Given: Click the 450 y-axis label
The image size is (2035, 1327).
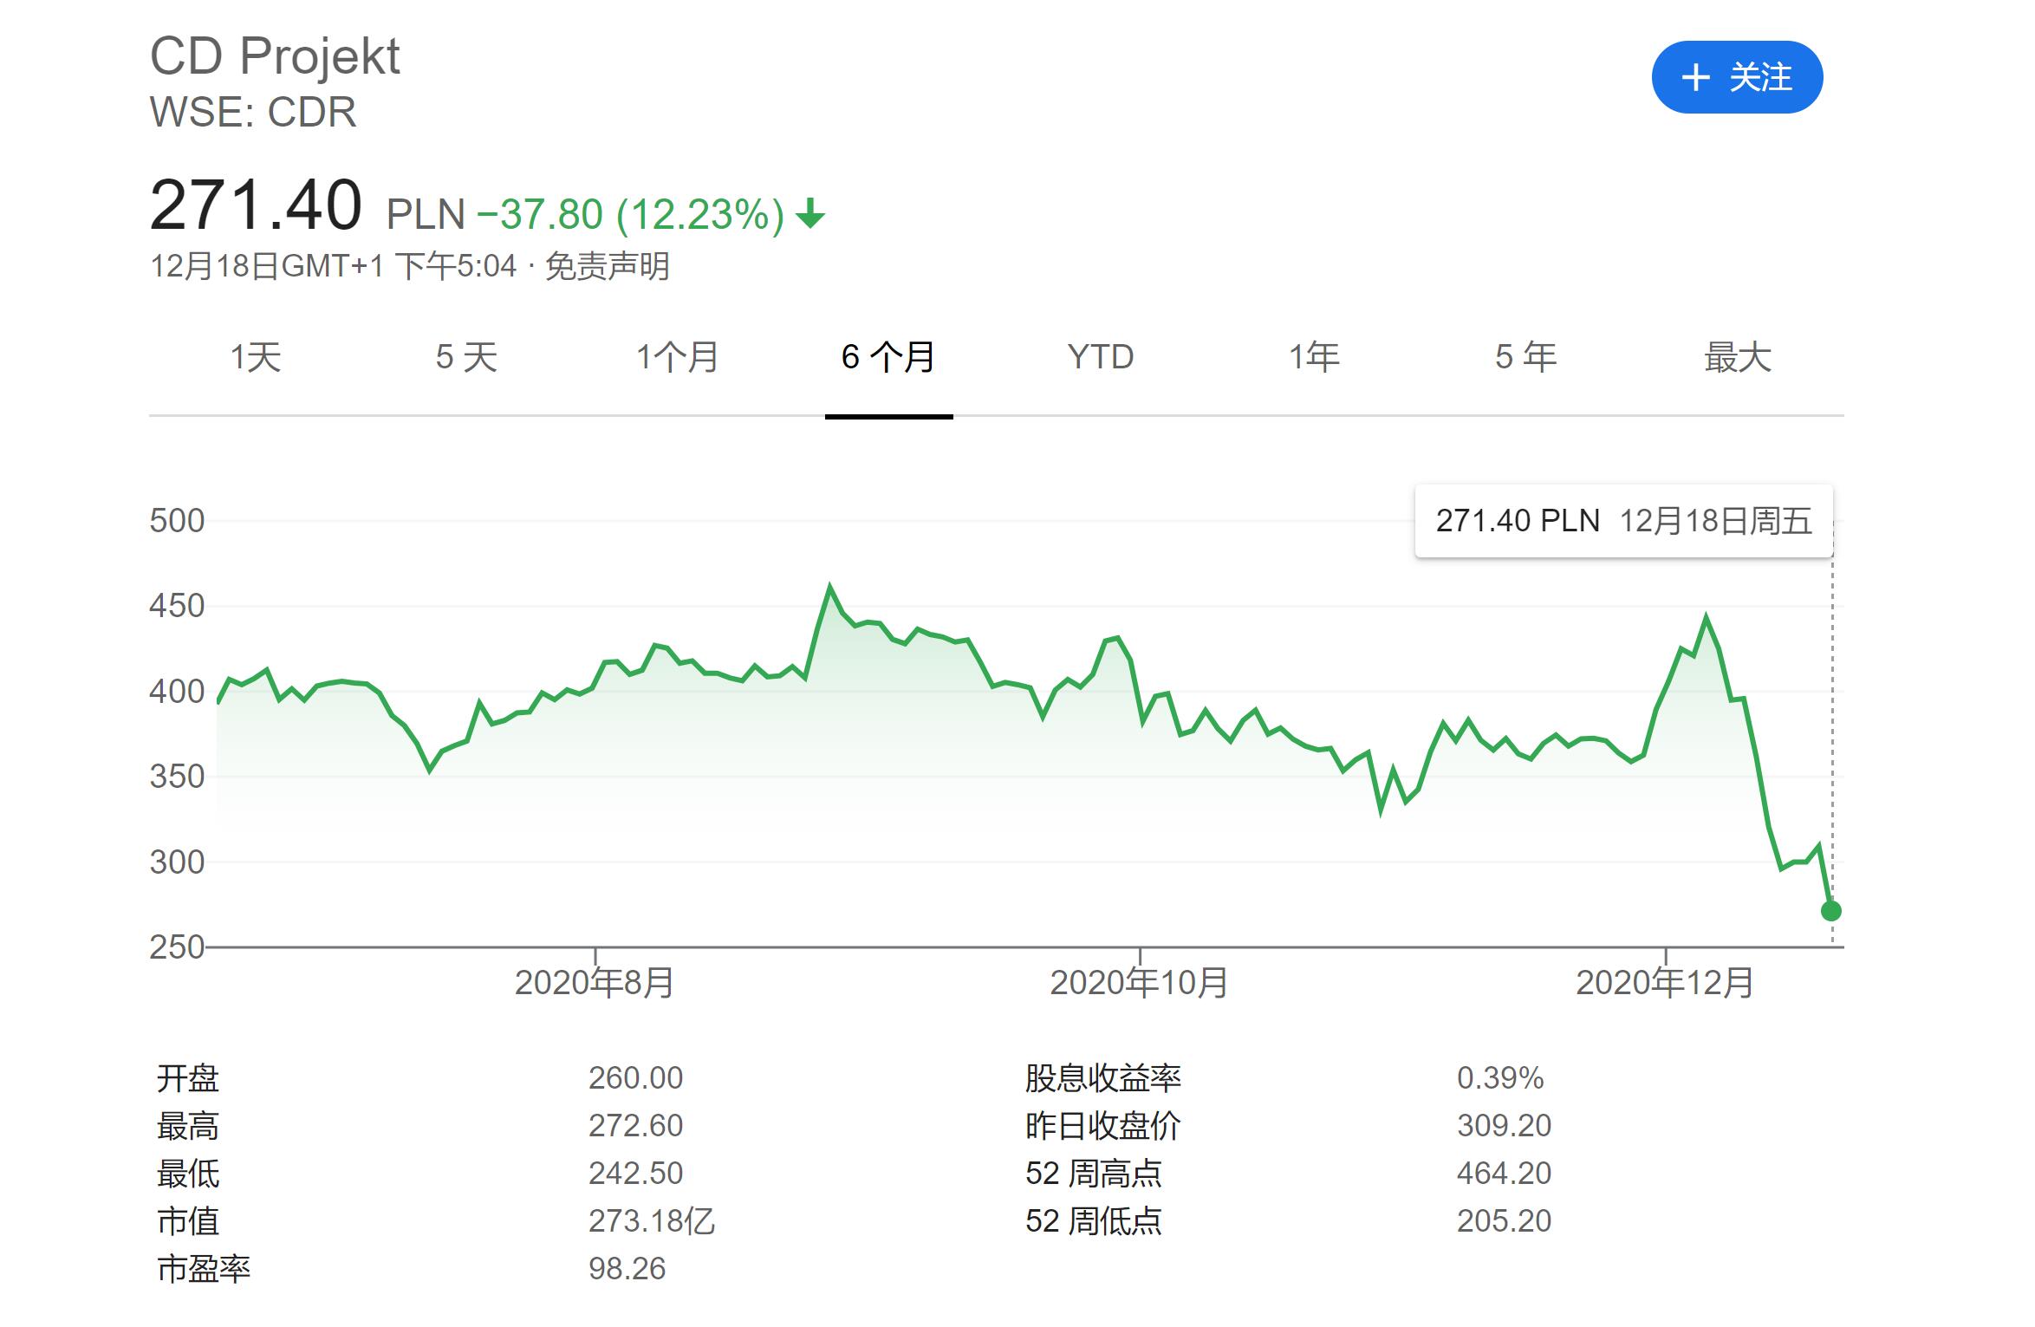Looking at the screenshot, I should (177, 606).
